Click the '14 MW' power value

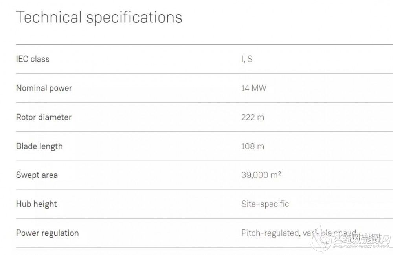[x=253, y=88]
